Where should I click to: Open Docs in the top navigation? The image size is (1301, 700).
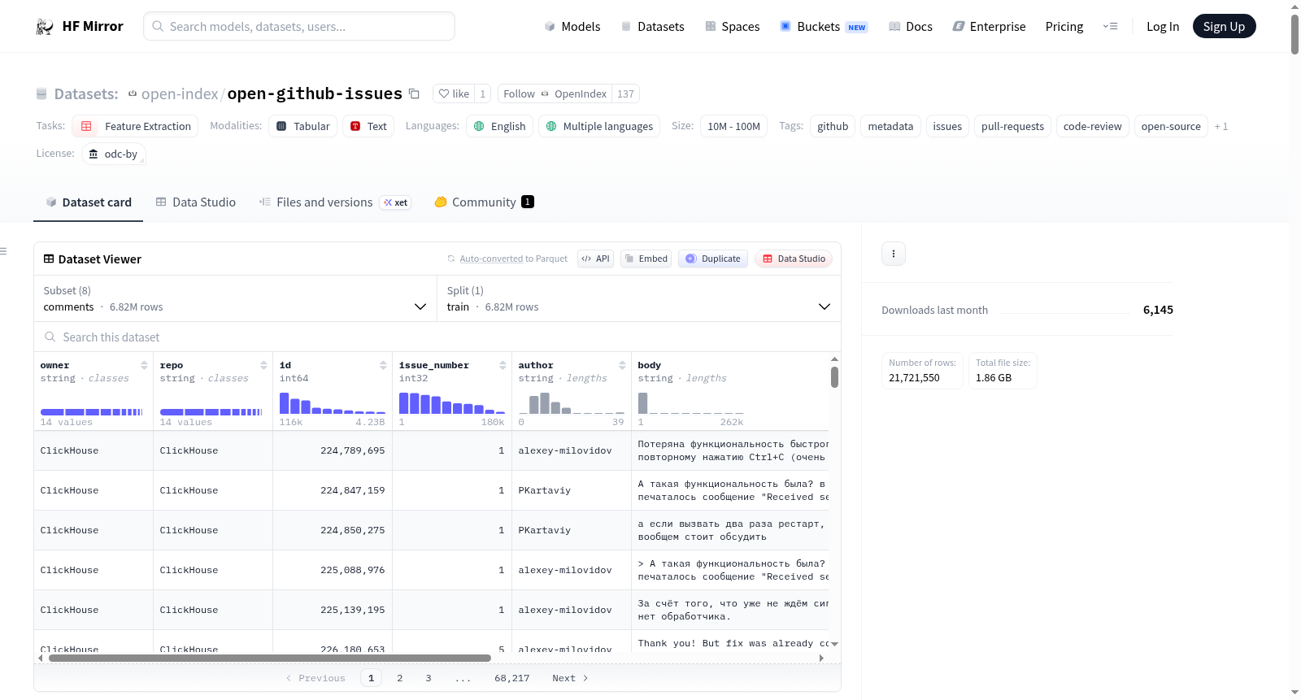coord(911,27)
